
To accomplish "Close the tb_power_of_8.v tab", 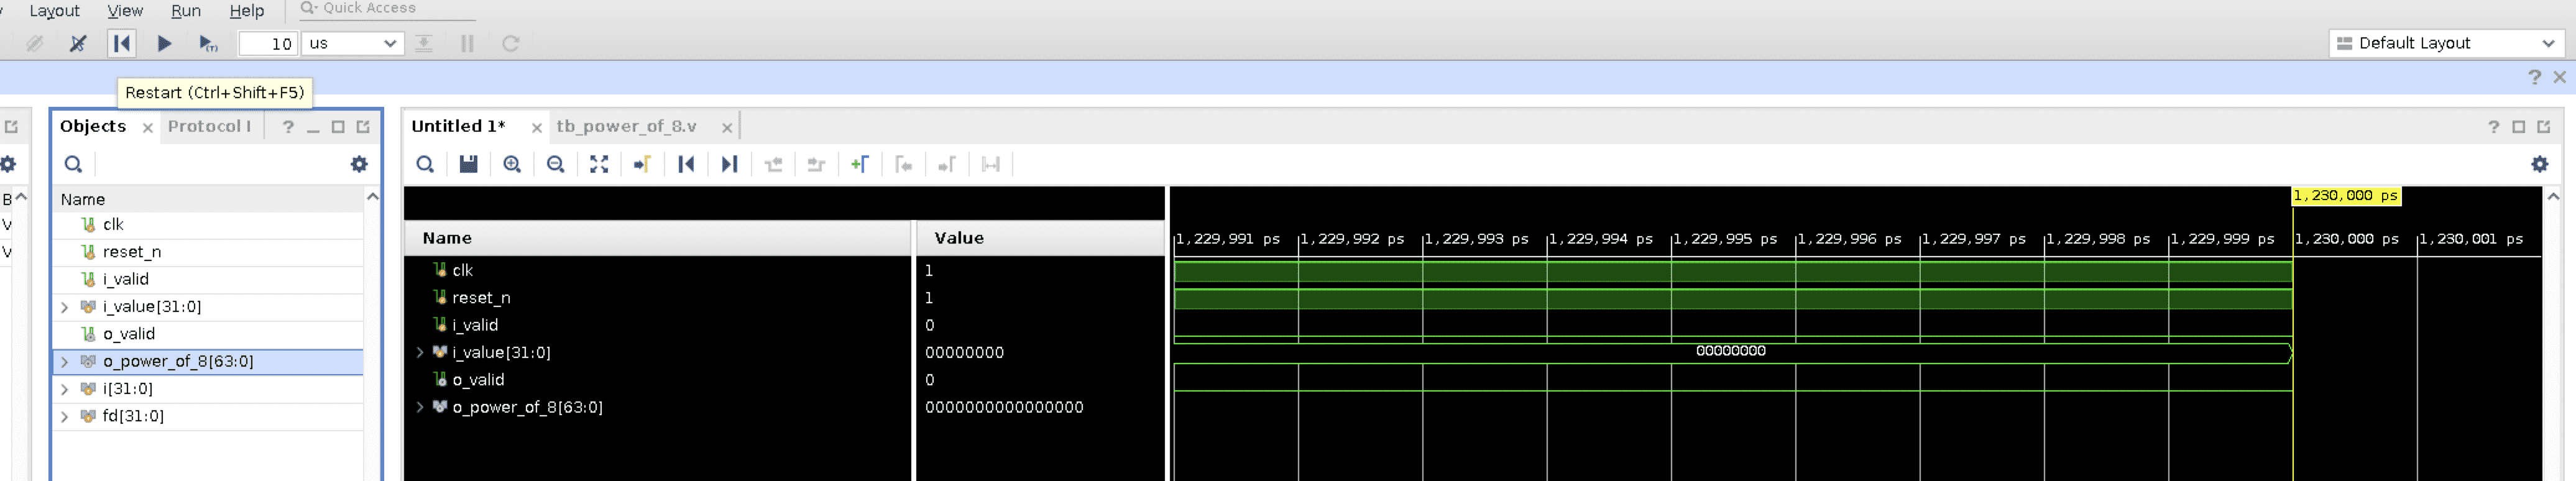I will 727,127.
